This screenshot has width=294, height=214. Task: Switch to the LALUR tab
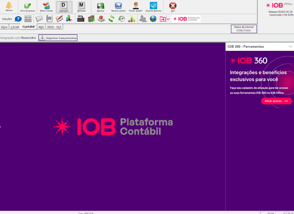(x=15, y=27)
